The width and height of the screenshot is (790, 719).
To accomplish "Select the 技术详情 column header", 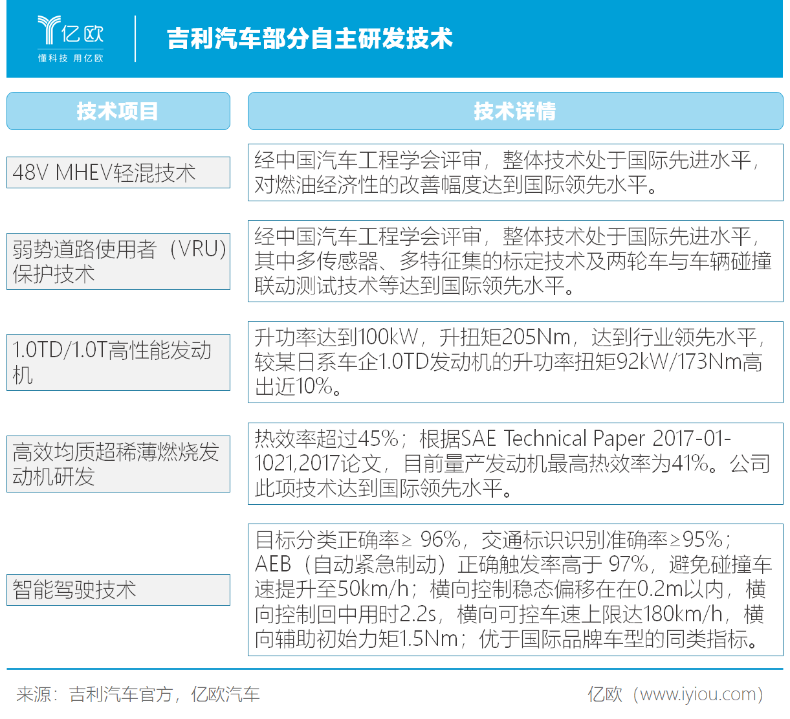I will coord(515,111).
